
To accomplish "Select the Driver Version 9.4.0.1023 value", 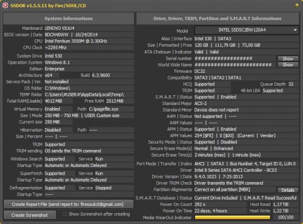I will click(205, 177).
